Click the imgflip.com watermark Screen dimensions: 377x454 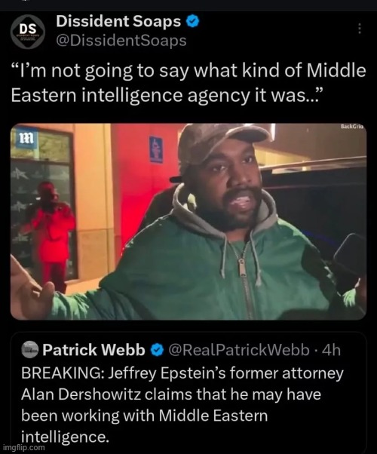[x=23, y=448]
